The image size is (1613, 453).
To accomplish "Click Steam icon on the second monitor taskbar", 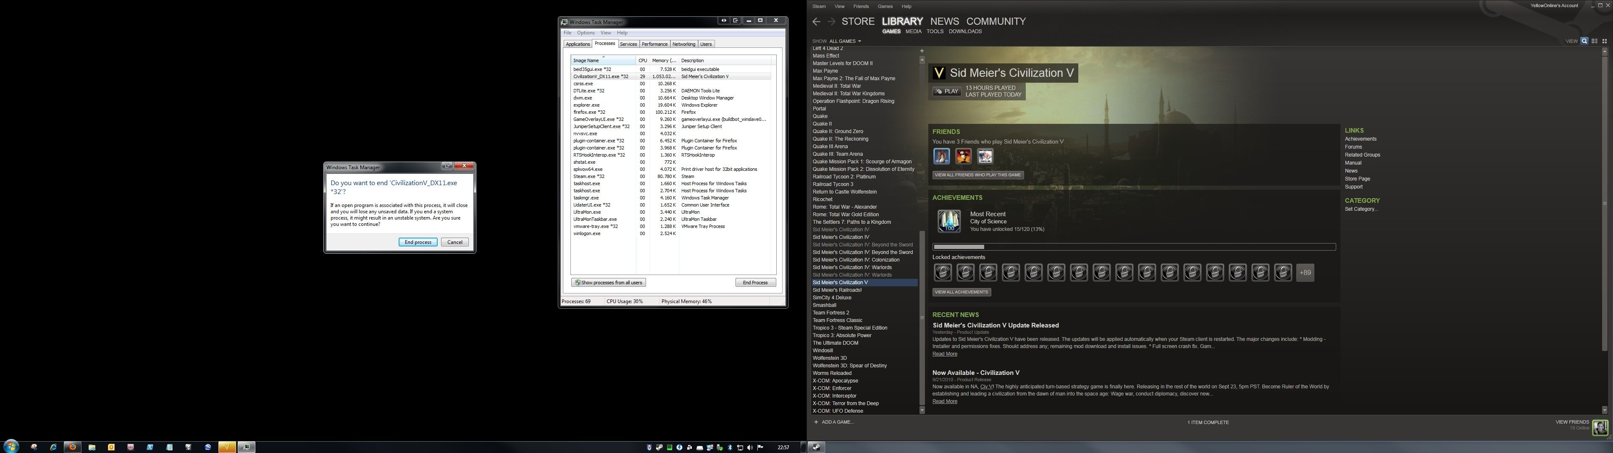I will coord(816,447).
